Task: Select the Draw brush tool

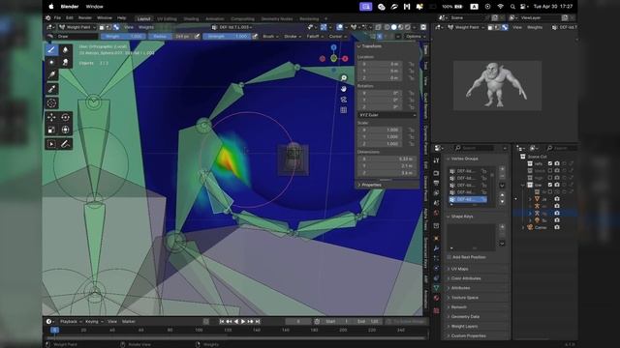Action: tap(51, 49)
